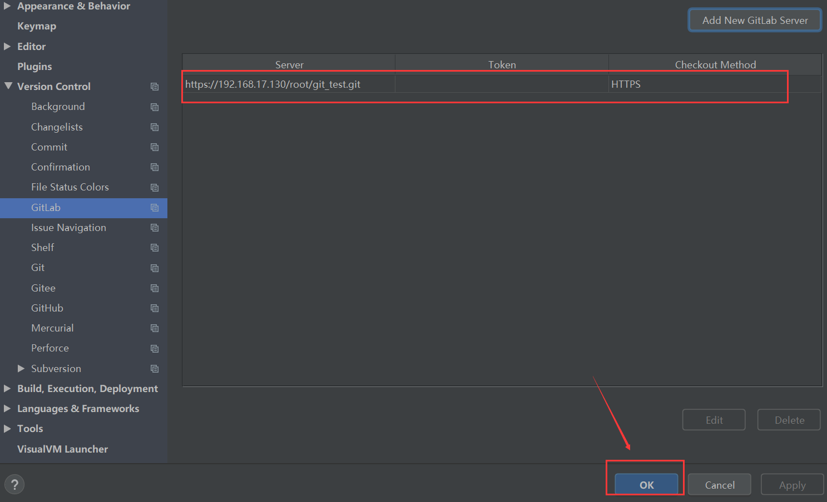The height and width of the screenshot is (502, 827).
Task: Click the project-level icon beside Background
Action: tap(155, 107)
